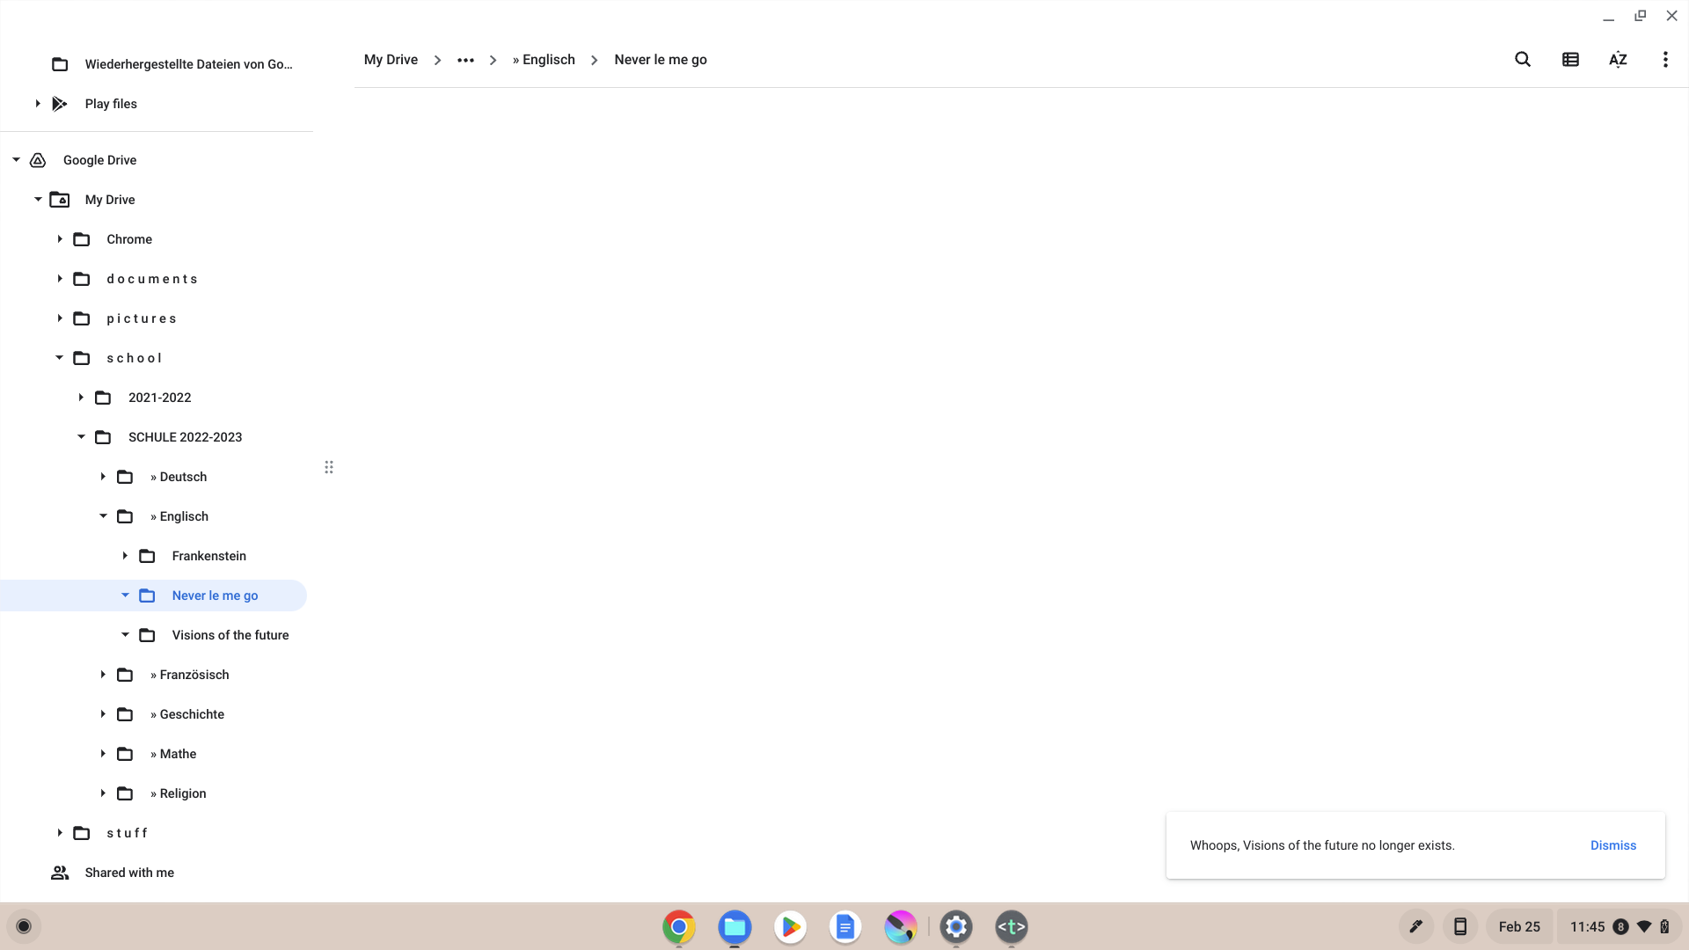This screenshot has height=950, width=1689.
Task: Click the breadcrumb ellipsis button
Action: 465,60
